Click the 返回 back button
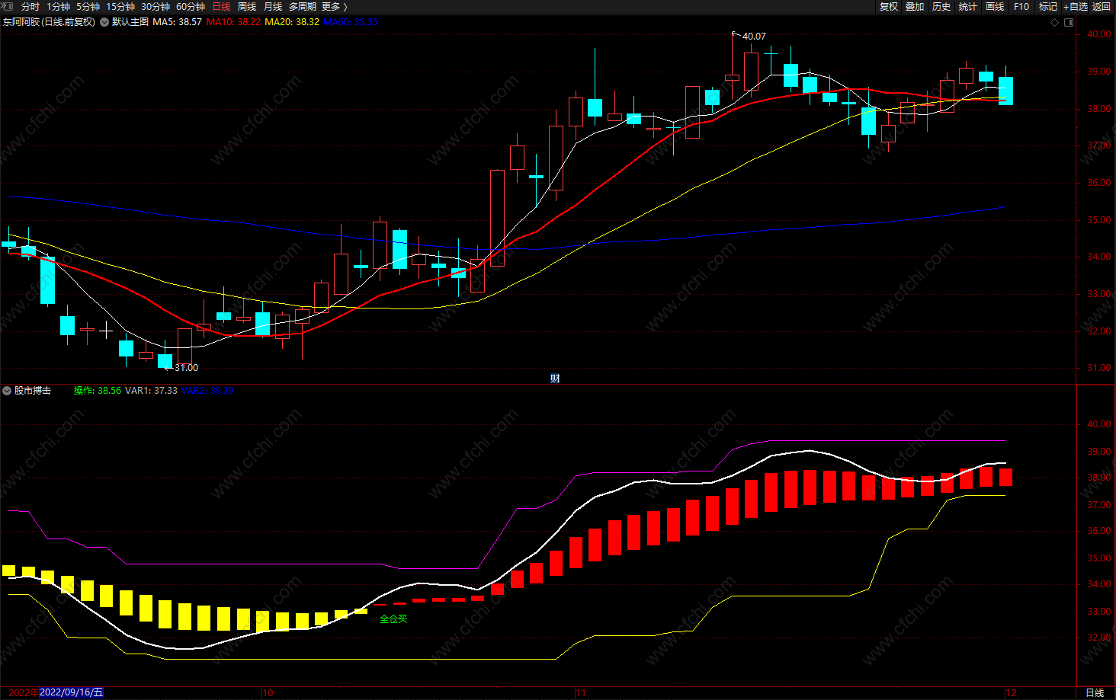Viewport: 1116px width, 700px height. tap(1102, 6)
